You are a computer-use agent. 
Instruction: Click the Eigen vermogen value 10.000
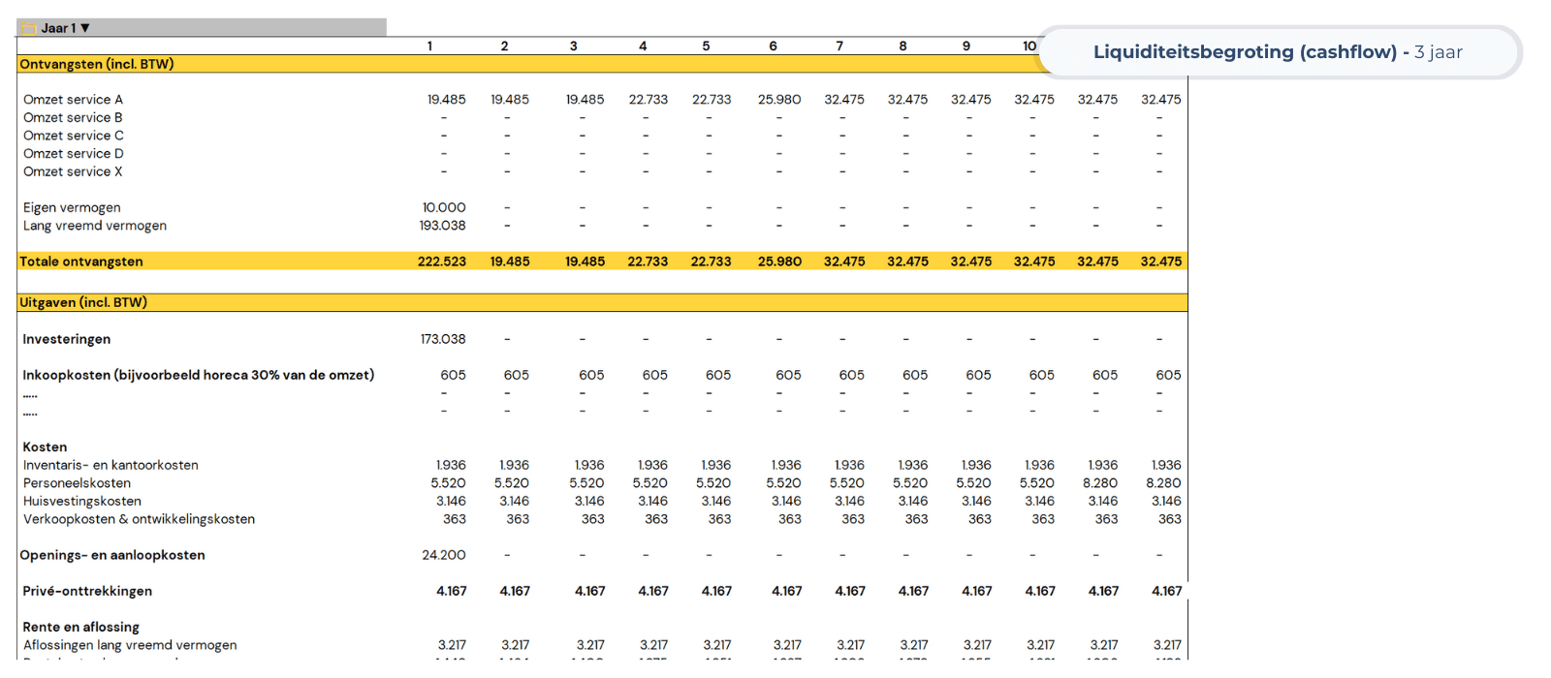tap(444, 207)
